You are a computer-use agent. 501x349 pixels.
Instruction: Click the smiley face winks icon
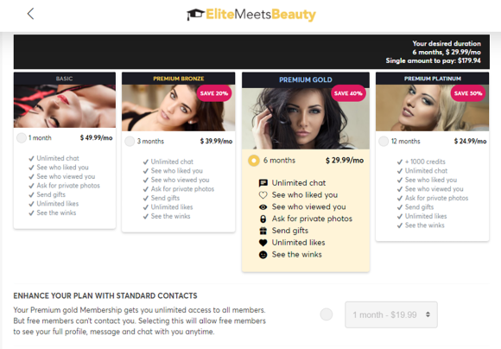[x=263, y=255]
